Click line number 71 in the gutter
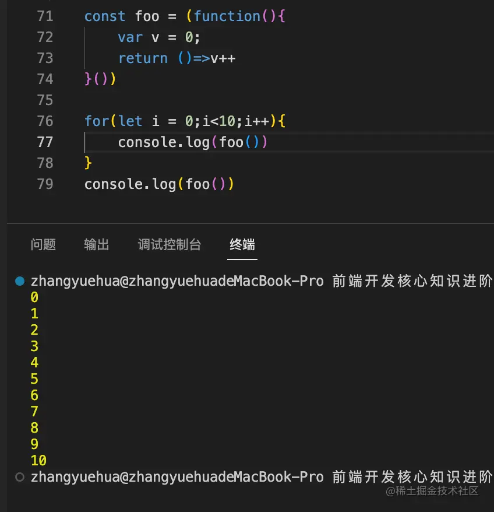Viewport: 494px width, 512px height. click(x=45, y=16)
